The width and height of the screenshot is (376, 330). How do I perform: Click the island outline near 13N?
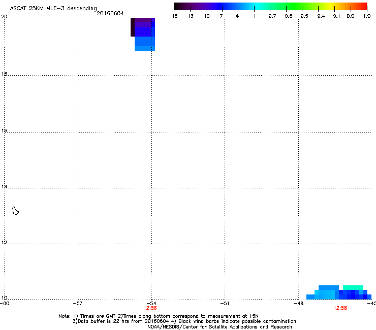[x=16, y=211]
